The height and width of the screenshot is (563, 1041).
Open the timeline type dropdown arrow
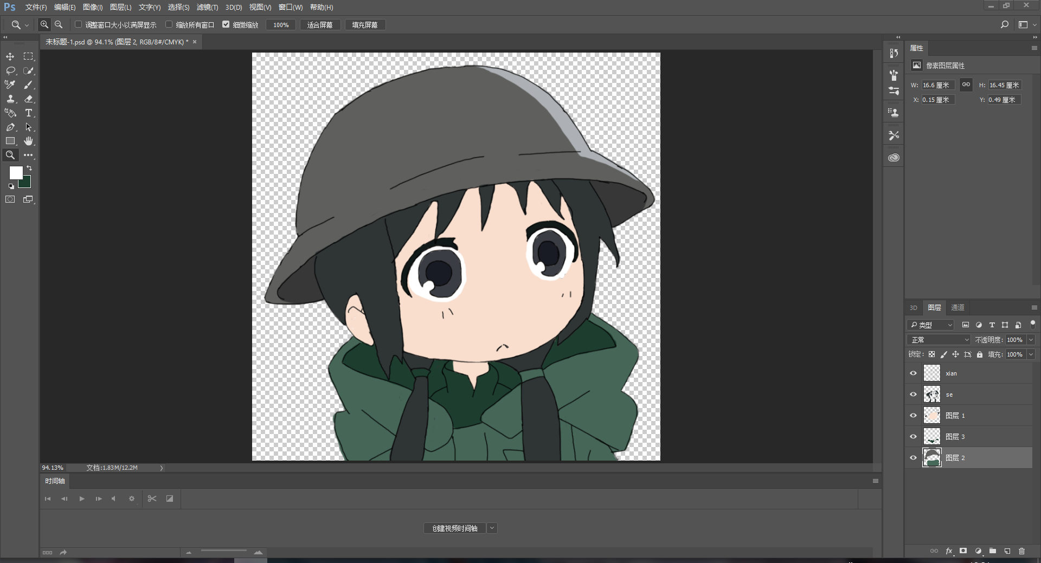pos(492,528)
